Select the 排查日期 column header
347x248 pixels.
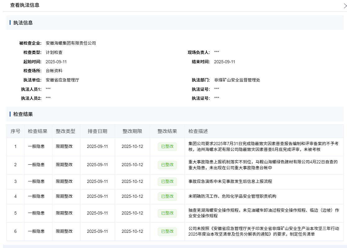(98, 131)
